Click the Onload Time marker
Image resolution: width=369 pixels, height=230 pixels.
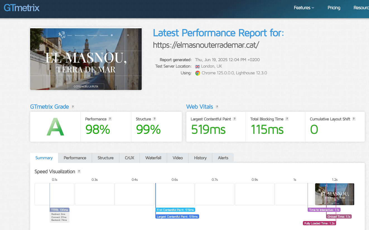coord(339,217)
